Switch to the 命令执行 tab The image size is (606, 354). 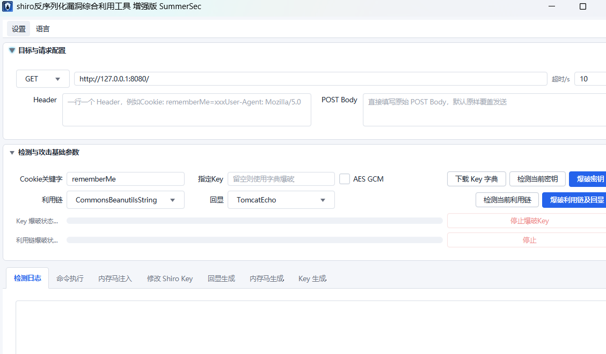70,278
